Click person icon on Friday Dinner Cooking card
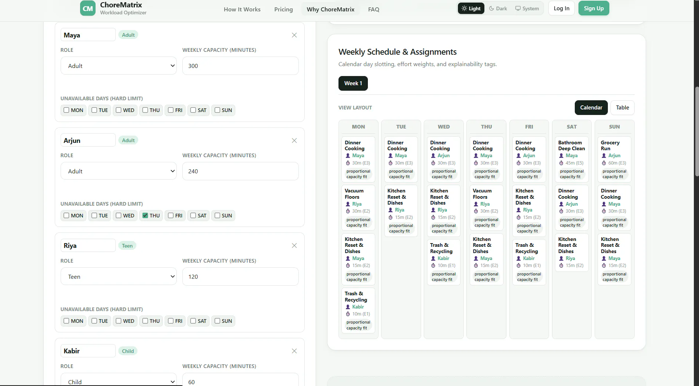The height and width of the screenshot is (386, 699). [519, 156]
